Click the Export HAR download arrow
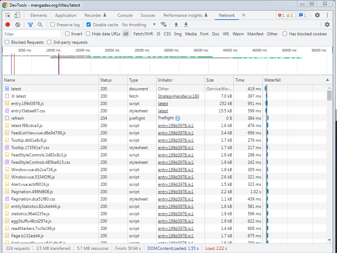The height and width of the screenshot is (253, 337). coord(186,25)
